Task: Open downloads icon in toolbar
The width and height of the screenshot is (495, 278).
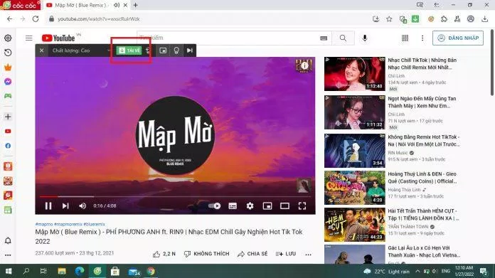Action: [484, 19]
